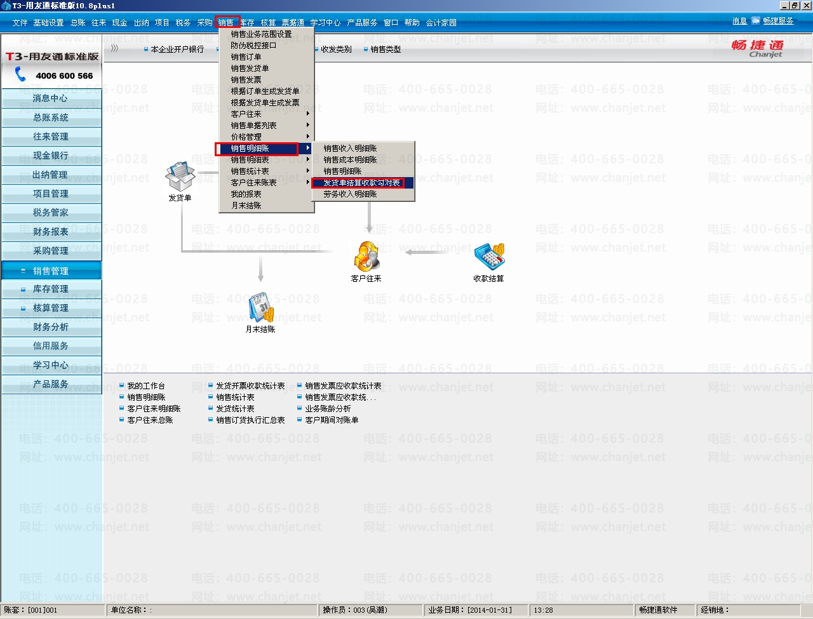Screen dimensions: 813x619
Task: Open the 现金银行 sidebar module
Action: click(x=51, y=156)
